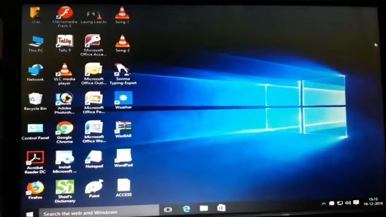Select the ACCESS file icon
The height and width of the screenshot is (217, 386).
[124, 187]
